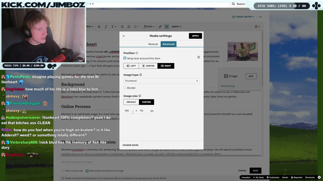The image size is (323, 181).
Task: Show Image type help info icon
Action: (141, 75)
